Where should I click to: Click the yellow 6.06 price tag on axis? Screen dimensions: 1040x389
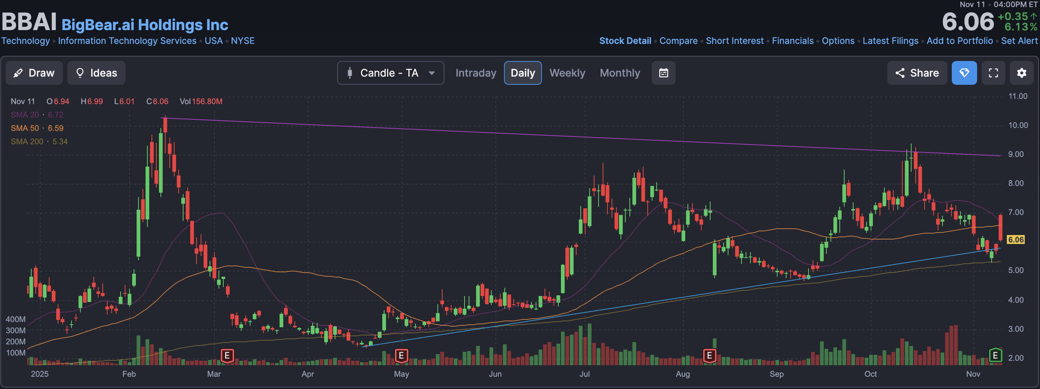click(1016, 240)
